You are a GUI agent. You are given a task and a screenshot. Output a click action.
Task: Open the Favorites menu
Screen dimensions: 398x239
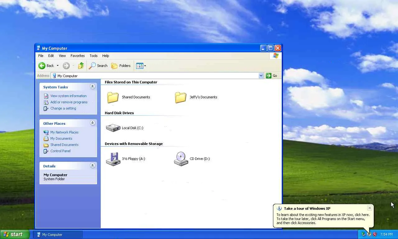78,56
